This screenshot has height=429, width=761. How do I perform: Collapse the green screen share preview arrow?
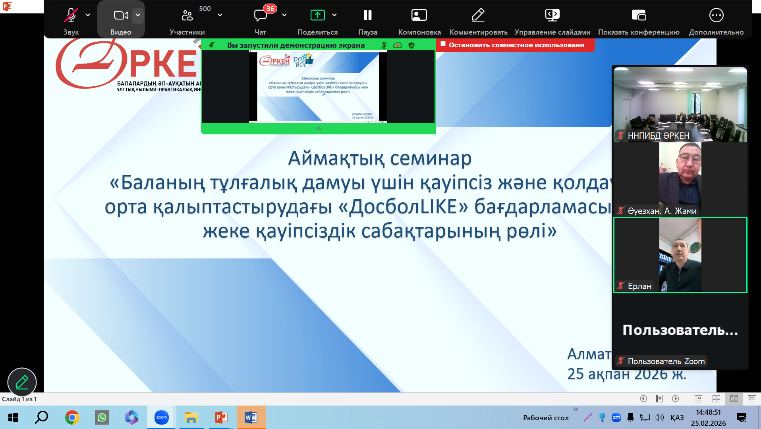point(318,128)
